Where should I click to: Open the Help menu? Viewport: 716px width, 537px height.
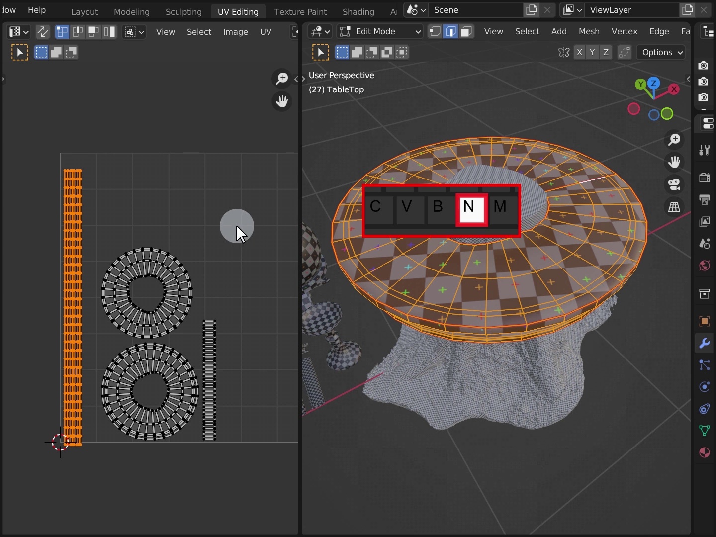[x=37, y=10]
